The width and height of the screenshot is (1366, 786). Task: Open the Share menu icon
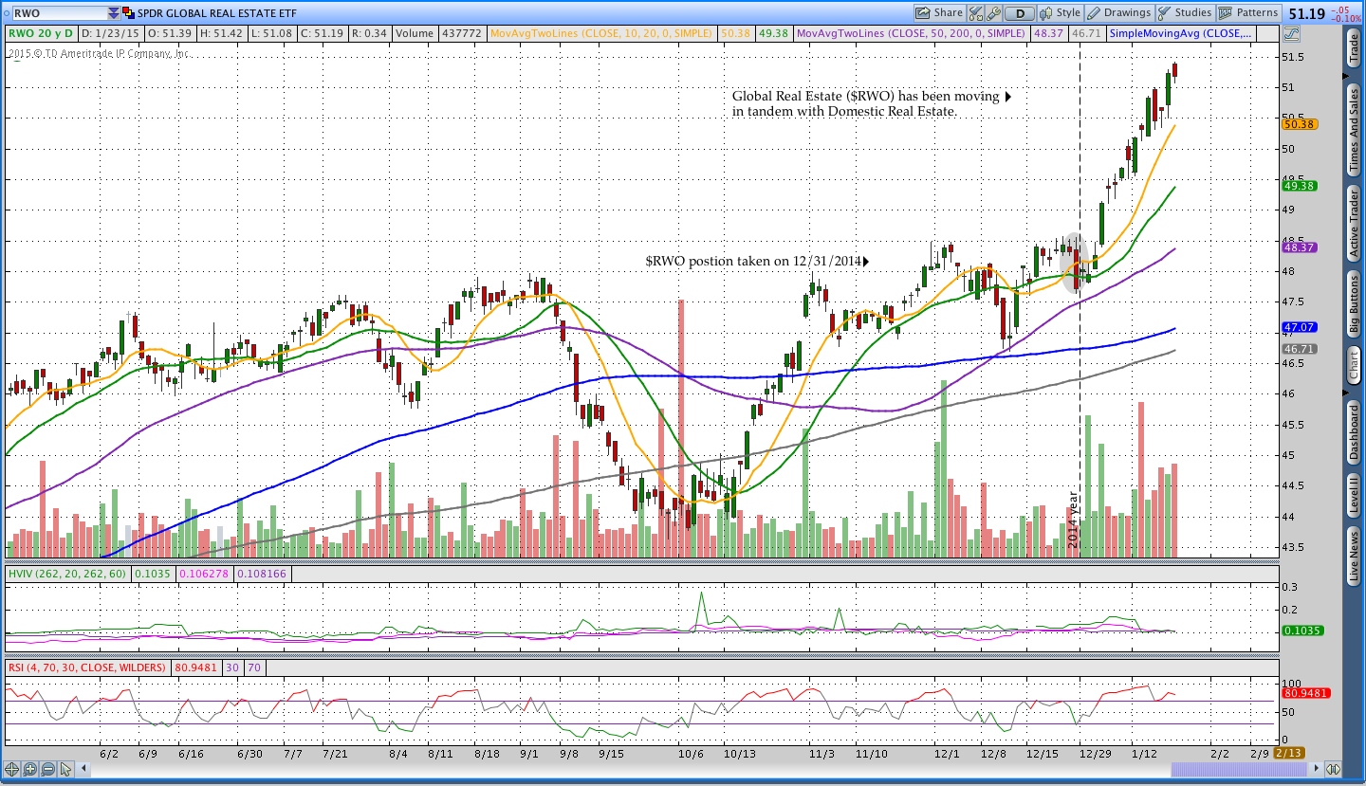point(939,13)
